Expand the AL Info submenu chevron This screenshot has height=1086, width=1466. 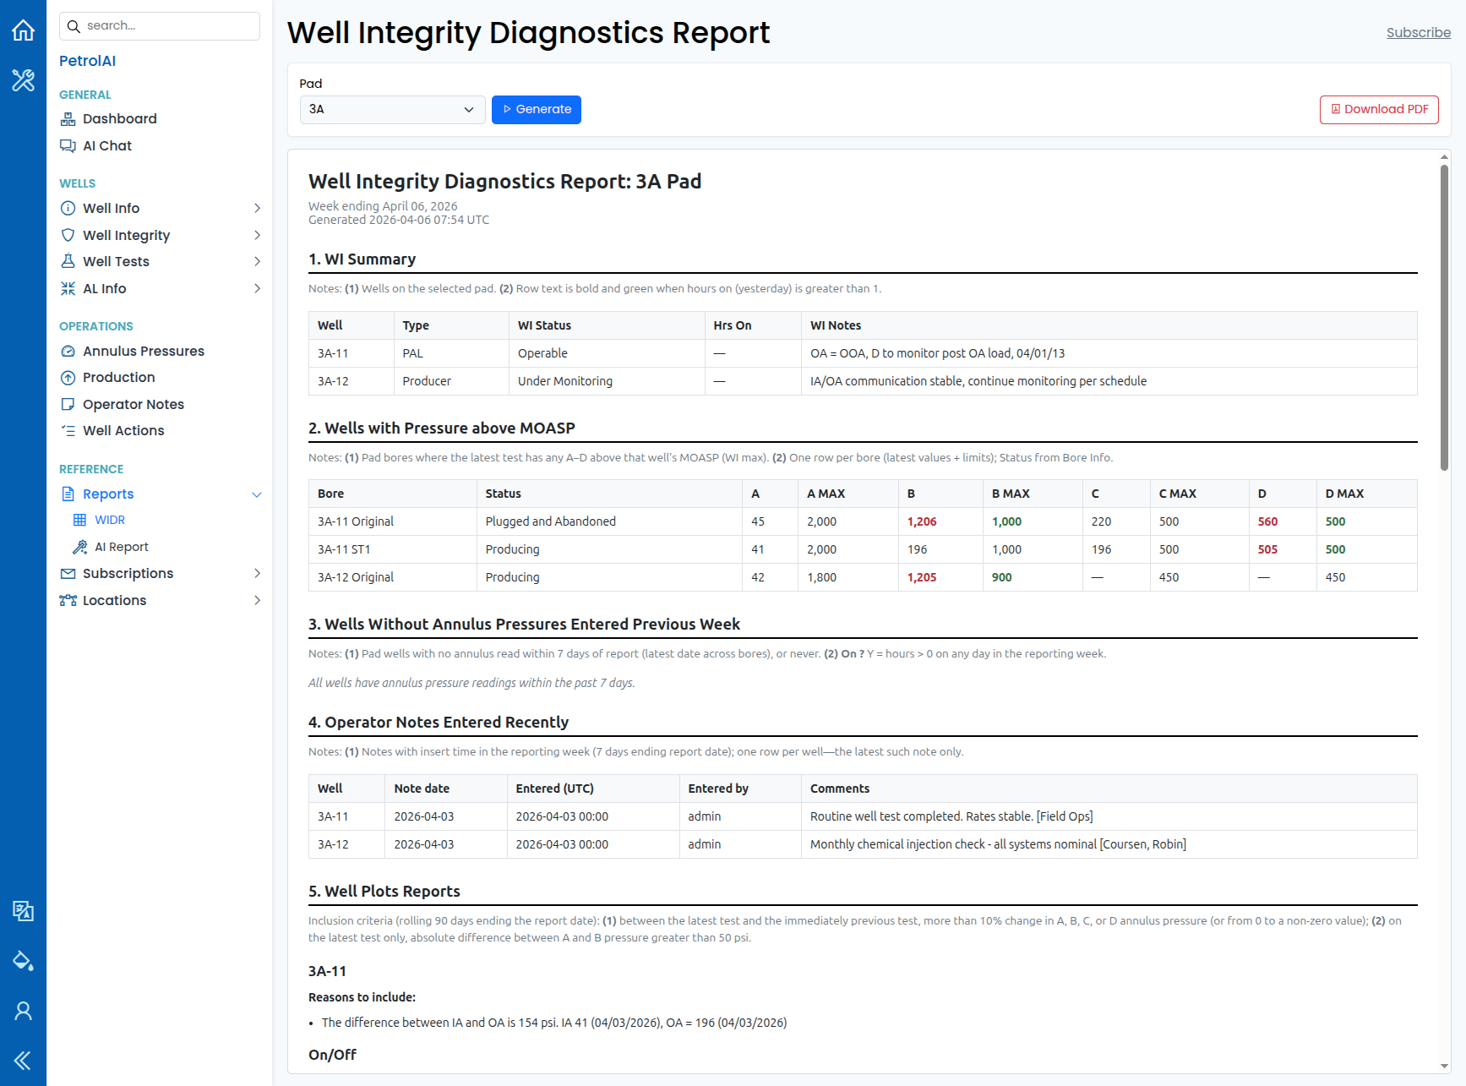point(257,289)
